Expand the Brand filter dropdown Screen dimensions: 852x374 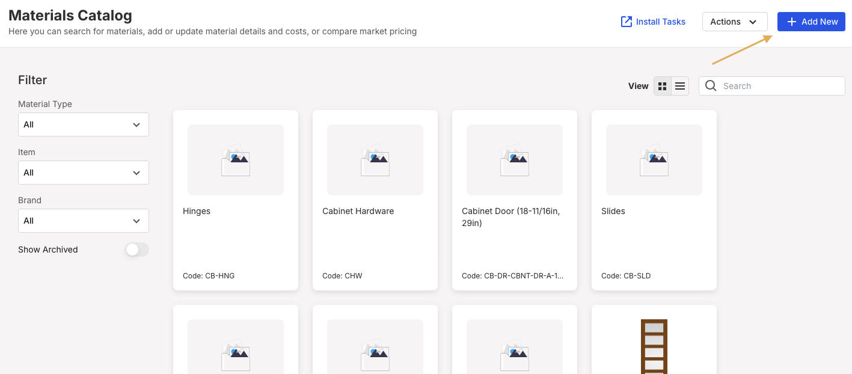(84, 221)
